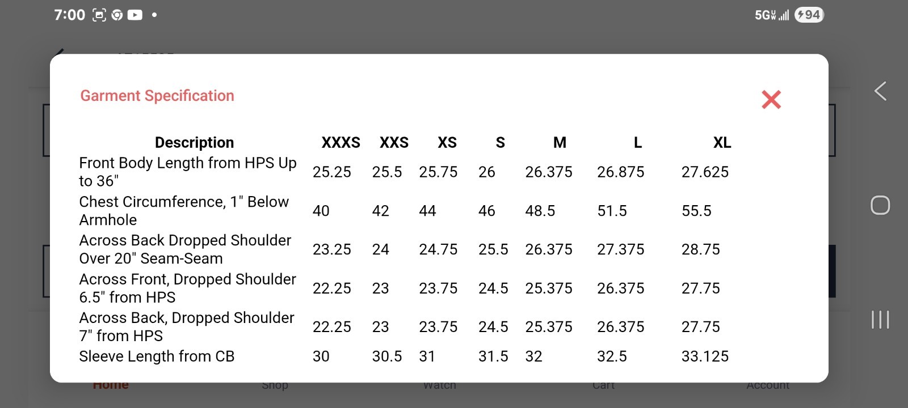908x408 pixels.
Task: Select the XL size column header
Action: pos(722,143)
